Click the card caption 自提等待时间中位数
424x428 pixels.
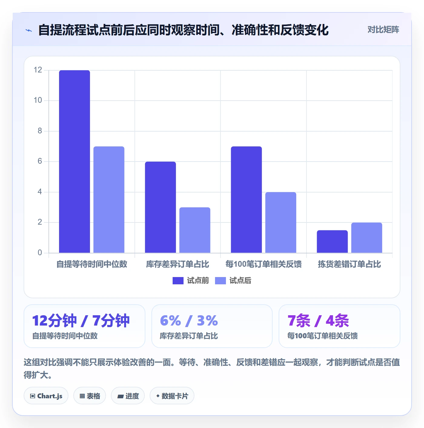pos(65,336)
